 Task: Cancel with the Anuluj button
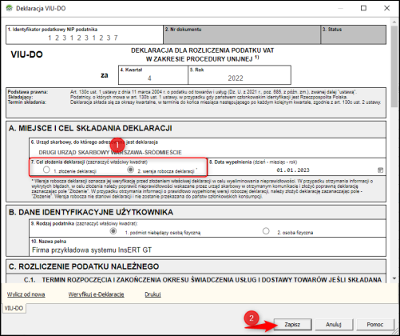pyautogui.click(x=334, y=325)
